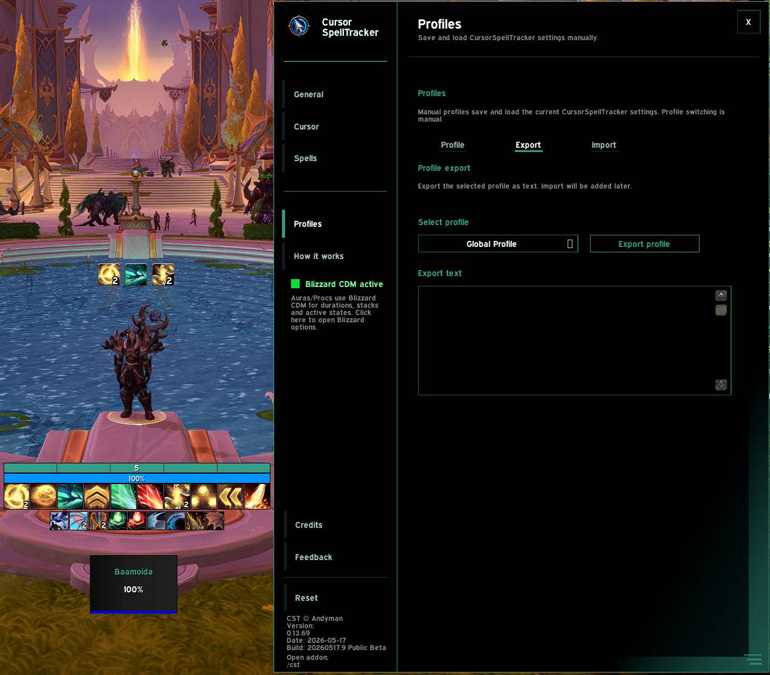770x675 pixels.
Task: Open the General settings section
Action: (335, 94)
